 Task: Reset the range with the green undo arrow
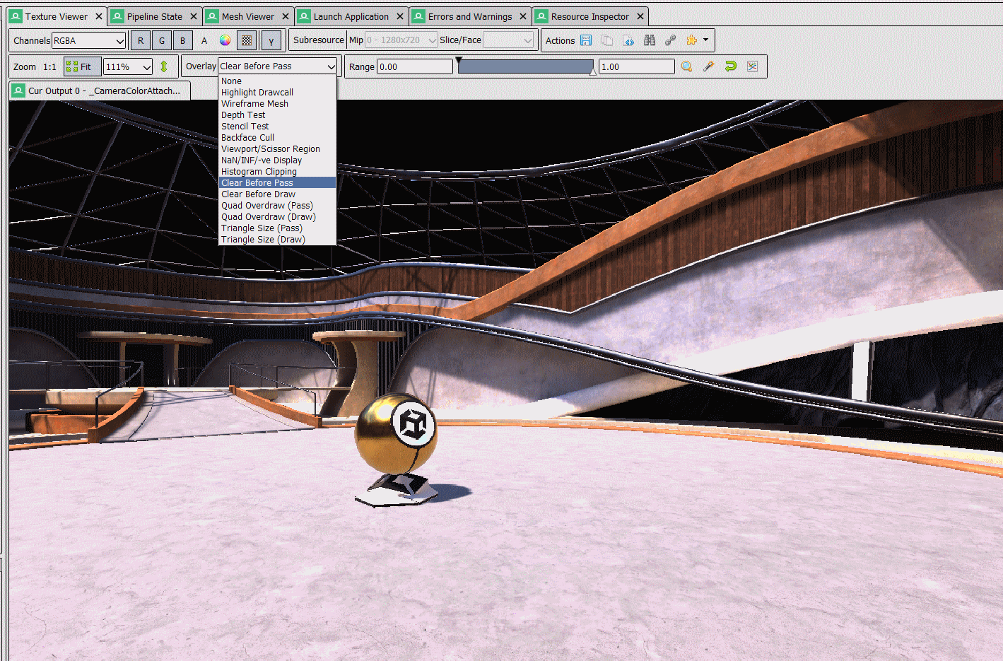click(730, 66)
